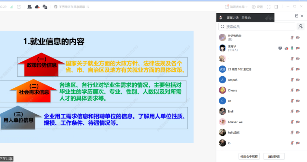
Task: Click 王秀华's screen sharing status icon
Action: tap(280, 48)
